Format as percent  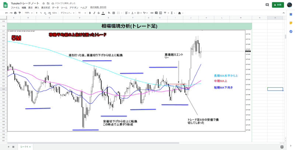[x=41, y=13]
